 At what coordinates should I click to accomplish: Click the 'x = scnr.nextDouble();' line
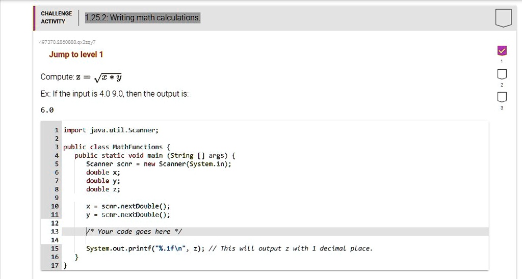(x=128, y=206)
